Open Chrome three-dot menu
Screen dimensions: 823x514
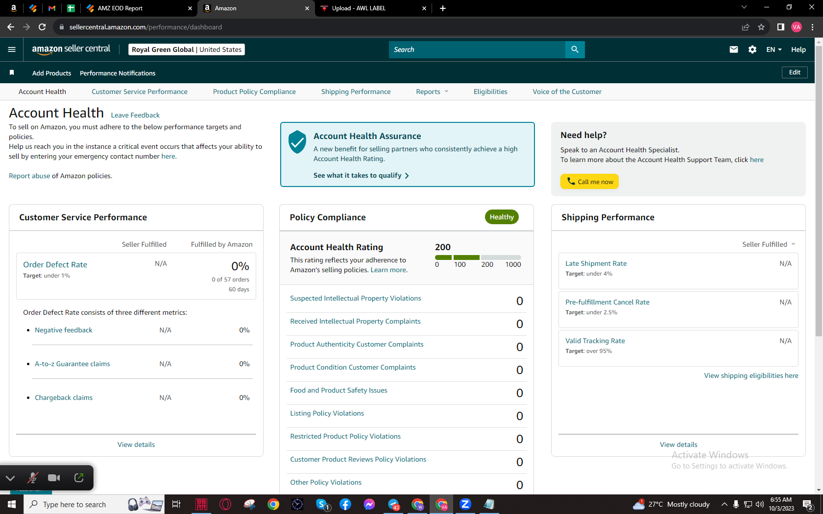(812, 27)
